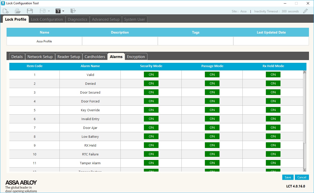The image size is (314, 193).
Task: Click the new file icon in toolbar
Action: pos(6,11)
